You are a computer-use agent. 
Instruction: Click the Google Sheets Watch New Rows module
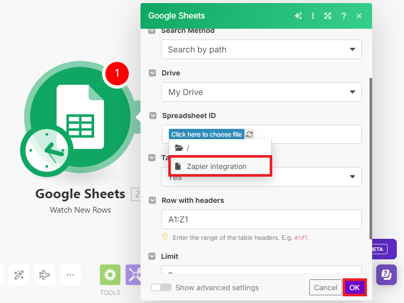pyautogui.click(x=80, y=117)
